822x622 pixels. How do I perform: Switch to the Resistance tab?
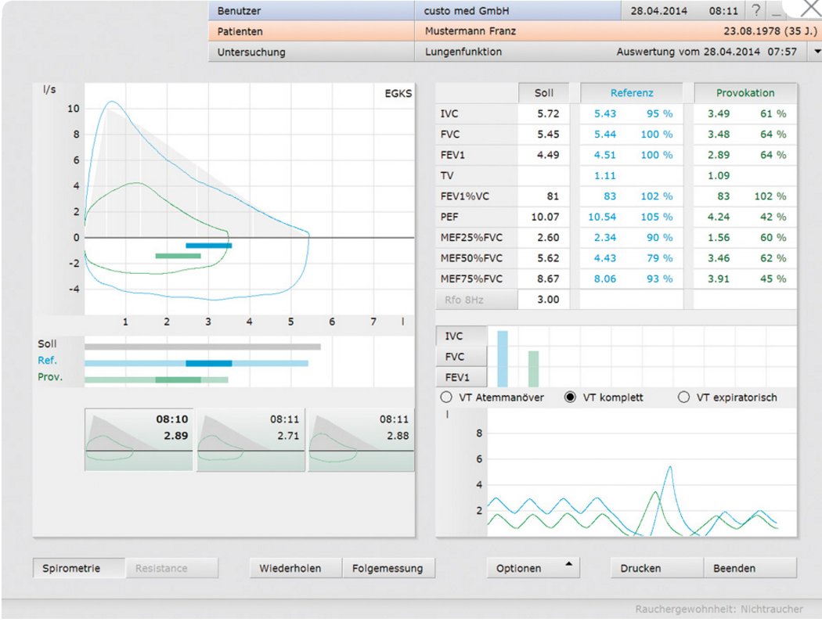pos(160,569)
